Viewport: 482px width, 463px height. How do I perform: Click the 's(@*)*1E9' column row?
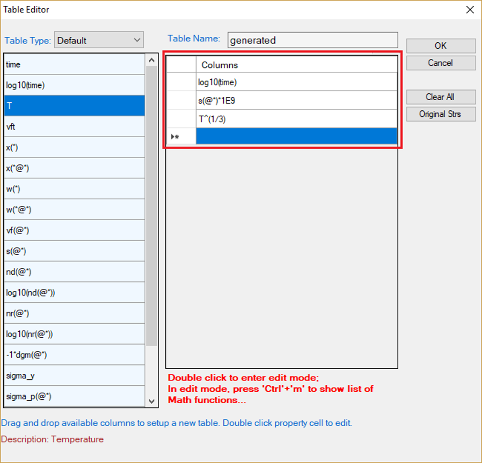[x=296, y=100]
